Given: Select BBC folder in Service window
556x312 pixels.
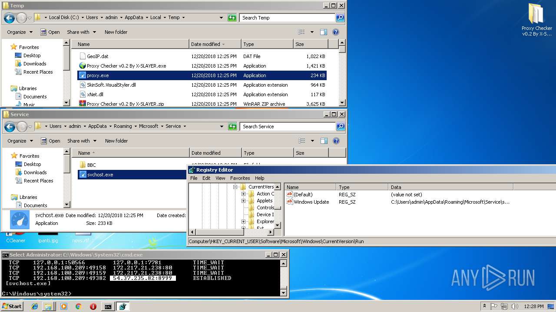Looking at the screenshot, I should pyautogui.click(x=91, y=165).
